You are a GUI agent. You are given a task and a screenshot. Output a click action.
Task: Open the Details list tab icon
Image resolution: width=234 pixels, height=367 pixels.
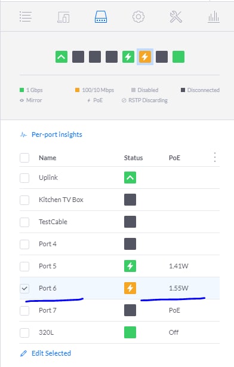(26, 17)
